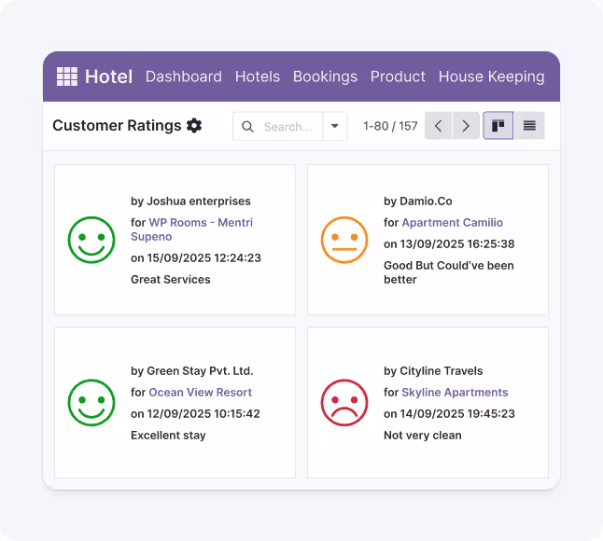Viewport: 603px width, 541px height.
Task: Open Skyline Apartments link
Action: (455, 393)
